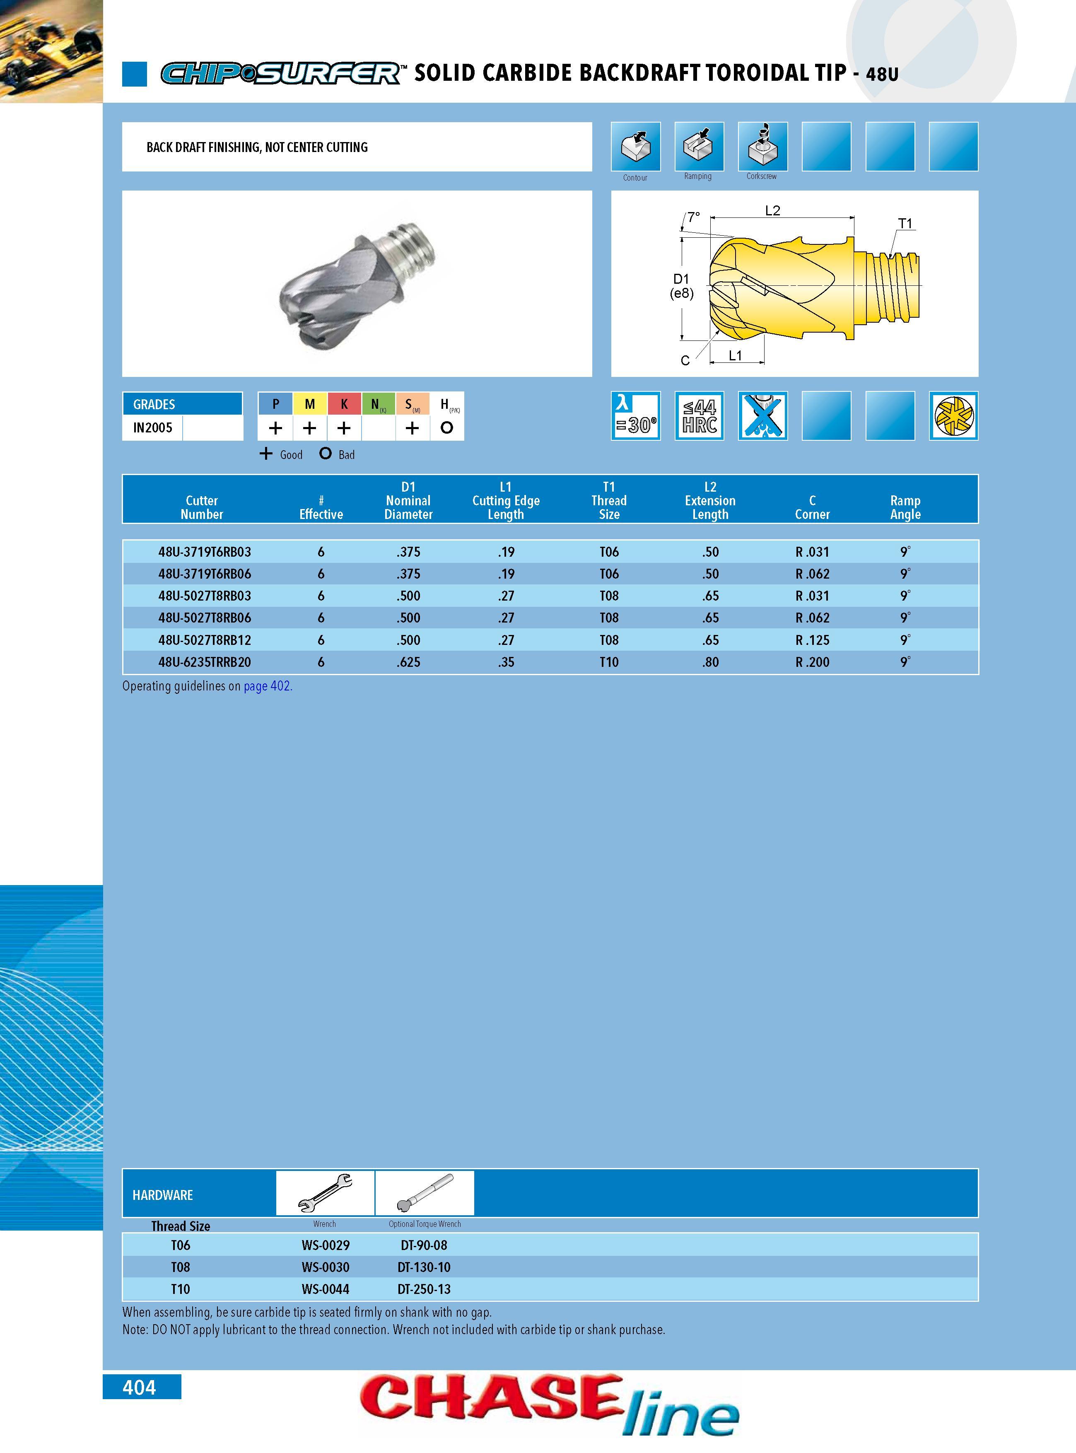Viewport: 1076px width, 1453px height.
Task: Click wrench part WS-0044
Action: [x=326, y=1289]
